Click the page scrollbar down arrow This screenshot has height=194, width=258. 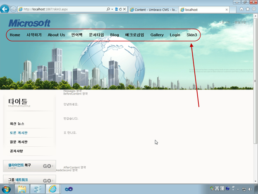pyautogui.click(x=256, y=181)
